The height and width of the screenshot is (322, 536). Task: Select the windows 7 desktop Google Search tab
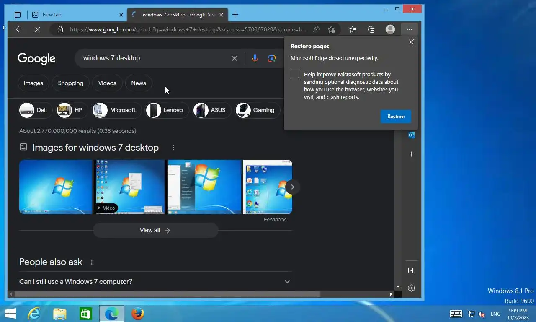pyautogui.click(x=178, y=15)
